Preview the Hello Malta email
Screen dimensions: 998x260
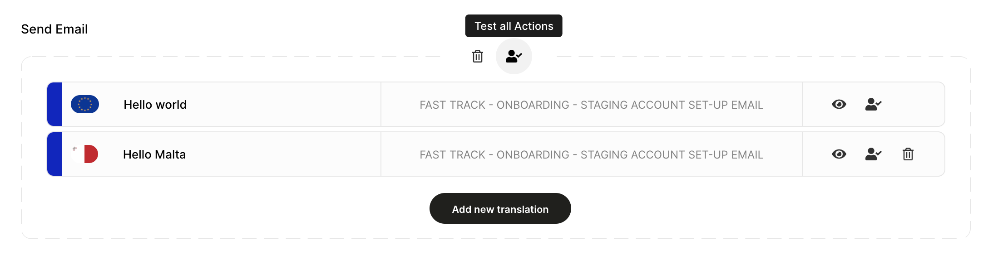(839, 154)
